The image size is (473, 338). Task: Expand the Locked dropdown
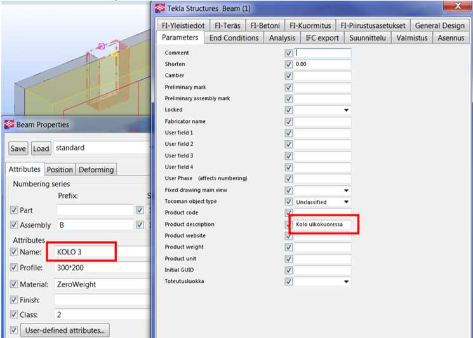tap(346, 110)
